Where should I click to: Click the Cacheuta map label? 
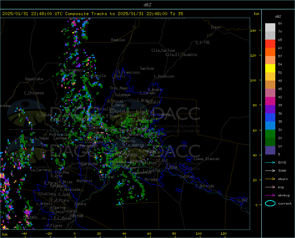(61, 138)
